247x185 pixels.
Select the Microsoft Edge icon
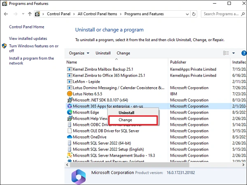(x=70, y=112)
